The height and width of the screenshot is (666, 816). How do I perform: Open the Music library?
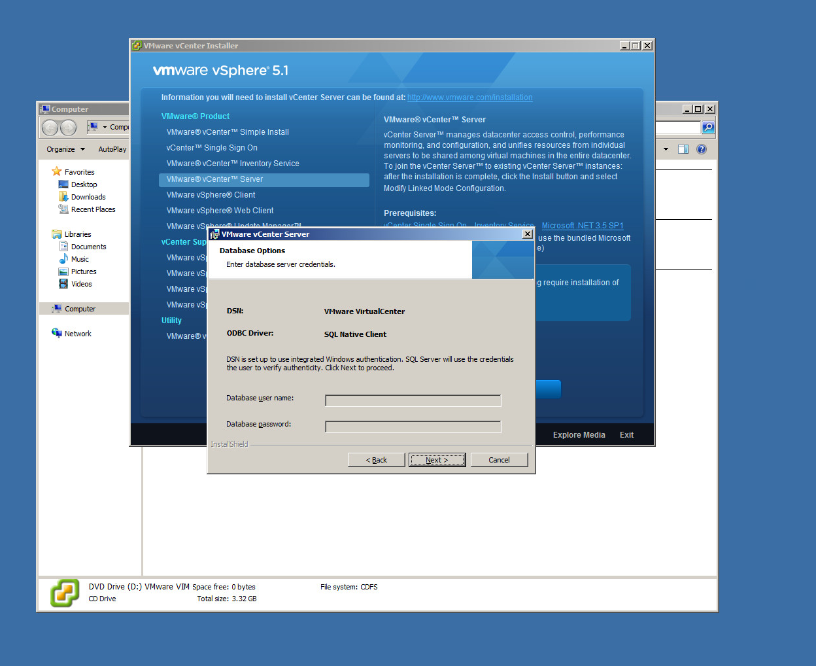pos(80,259)
